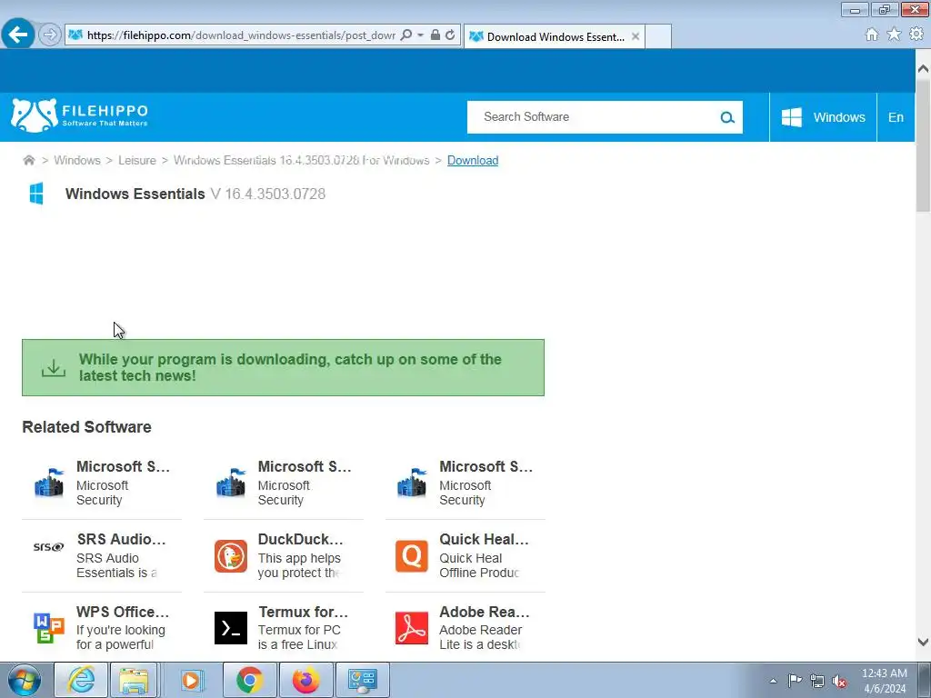Click the Related Software heading
This screenshot has width=931, height=698.
pyautogui.click(x=86, y=427)
